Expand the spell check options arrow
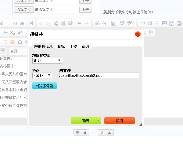Viewport: 183px width, 161px height. point(133,23)
